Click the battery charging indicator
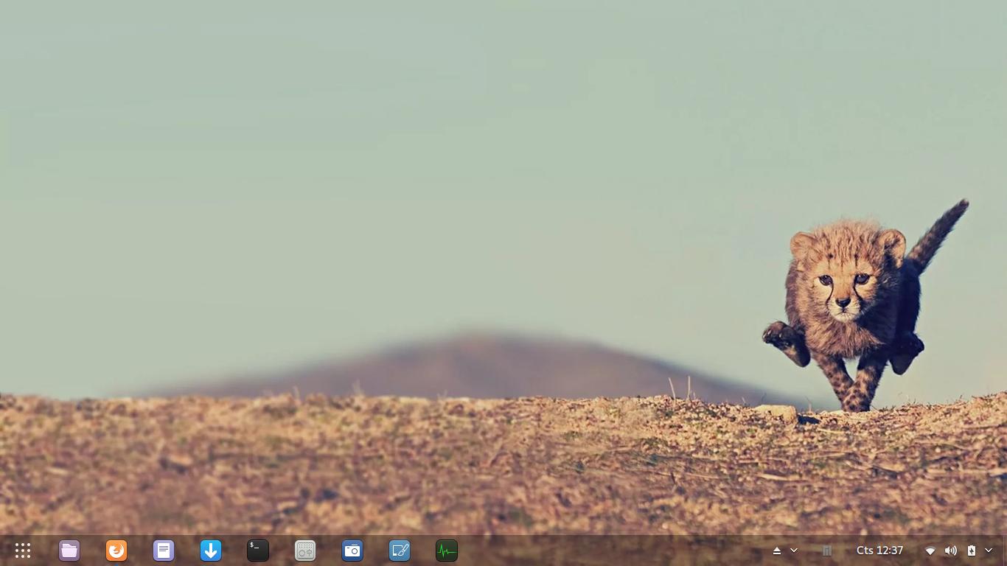The height and width of the screenshot is (566, 1007). [x=972, y=551]
